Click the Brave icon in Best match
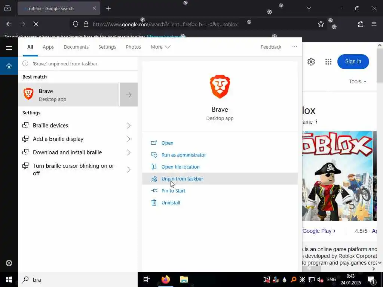Image resolution: width=383 pixels, height=287 pixels. (28, 94)
